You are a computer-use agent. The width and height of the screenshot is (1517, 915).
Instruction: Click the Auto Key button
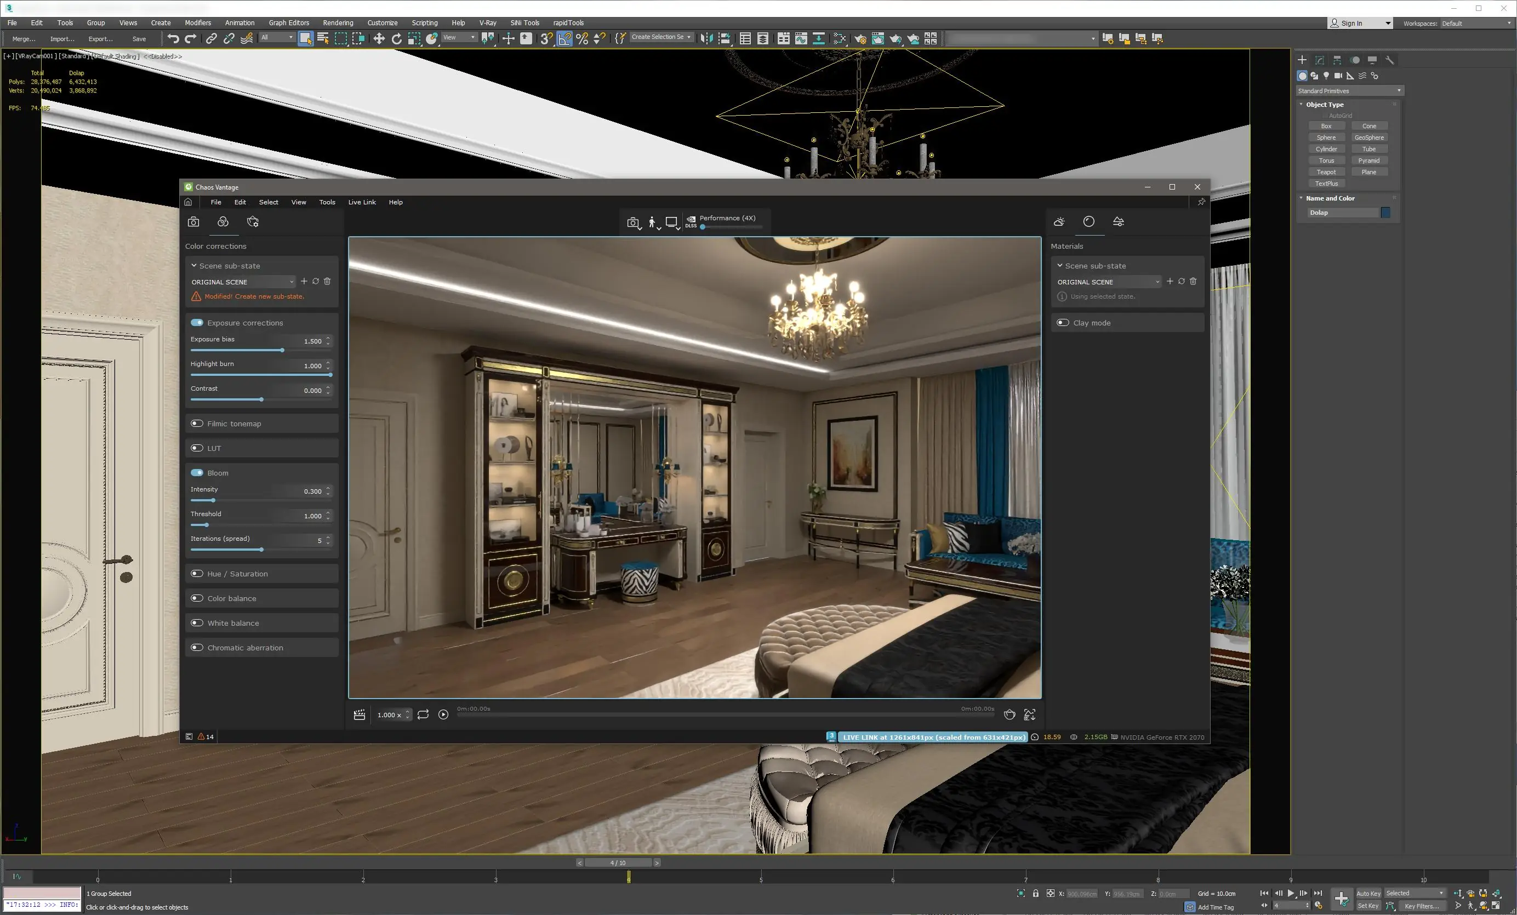pyautogui.click(x=1368, y=894)
